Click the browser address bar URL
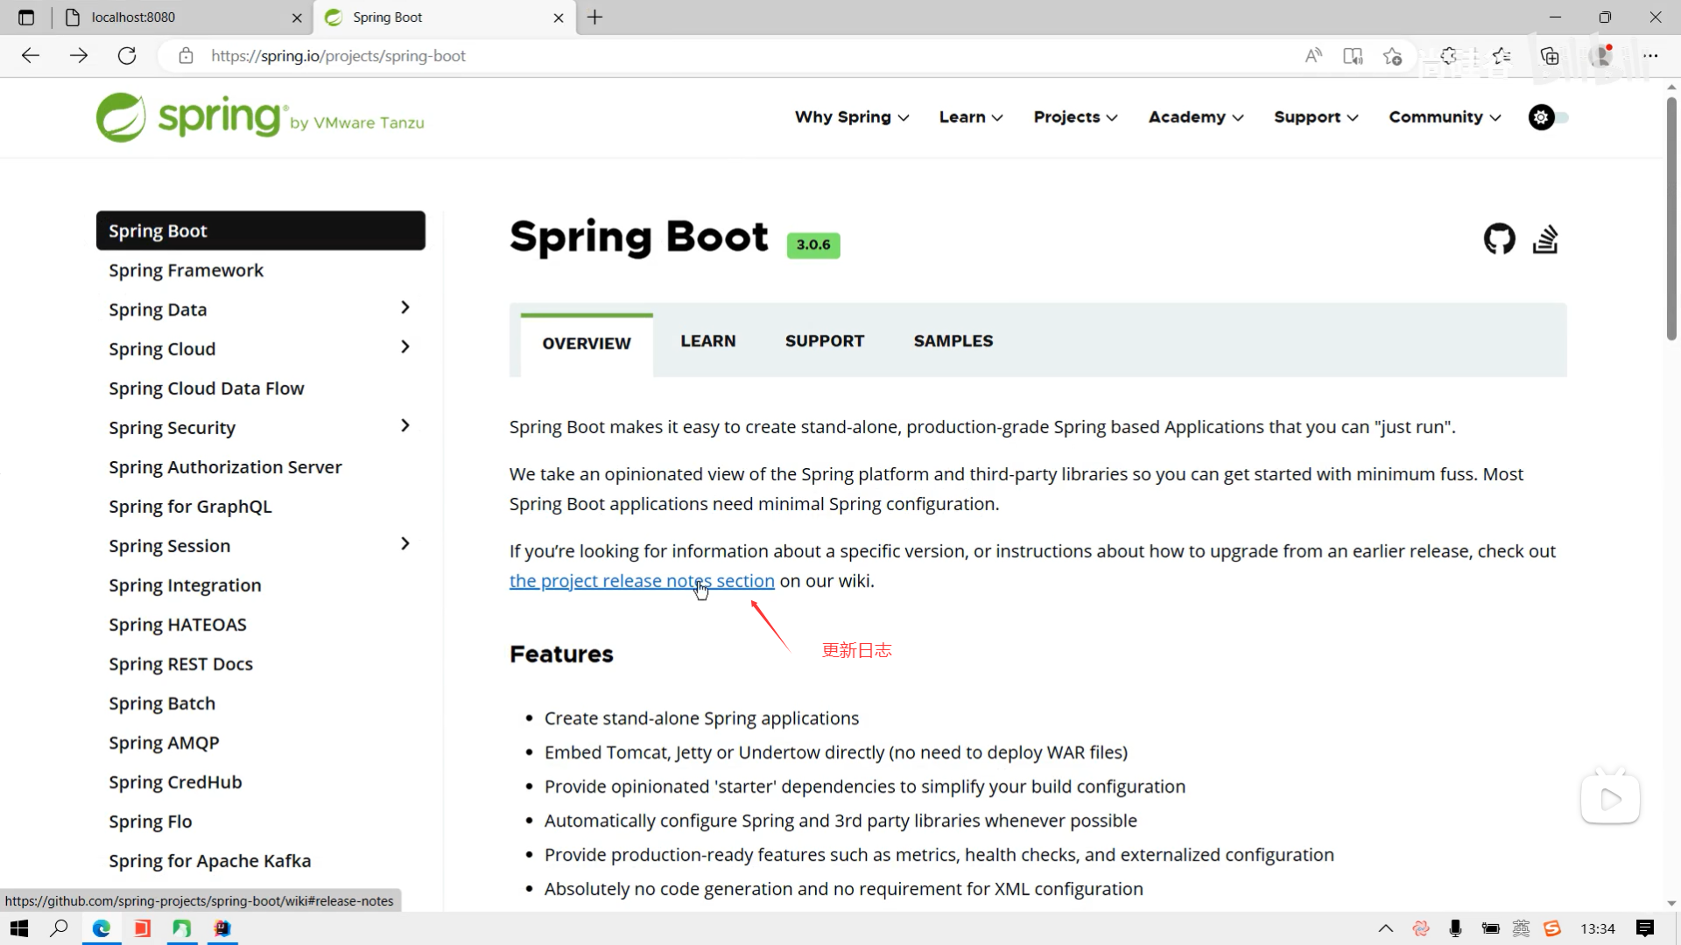The image size is (1681, 945). pos(338,56)
